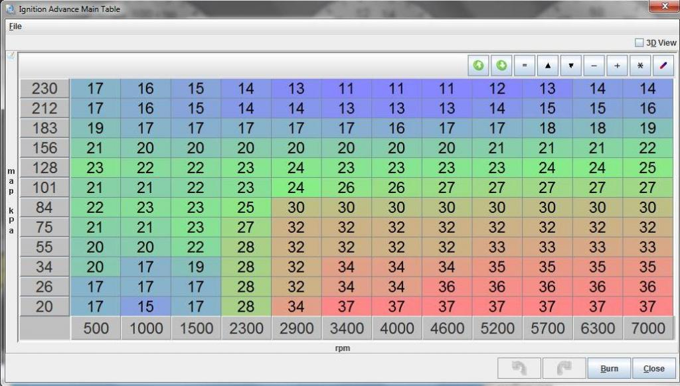680x386 pixels.
Task: Select cell 27 at 75 kPa, 2300 rpm
Action: (246, 227)
